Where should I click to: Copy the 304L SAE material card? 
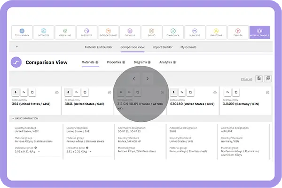click(x=85, y=92)
